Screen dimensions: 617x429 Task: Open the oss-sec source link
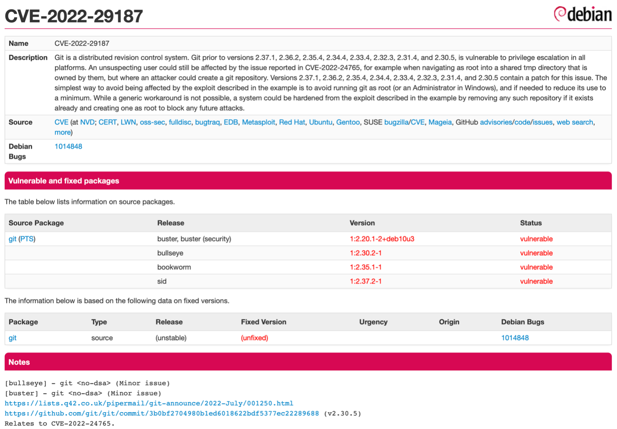(152, 122)
